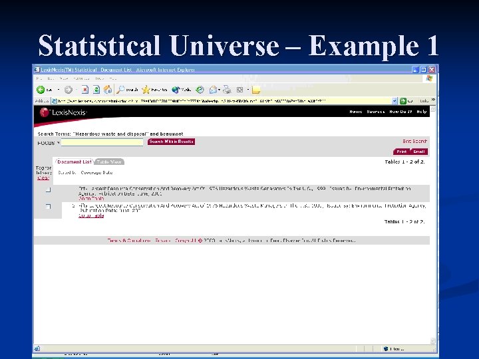This screenshot has height=359, width=479.
Task: Tick the checkbox for Hazardous Waste Managers result
Action: (x=48, y=206)
